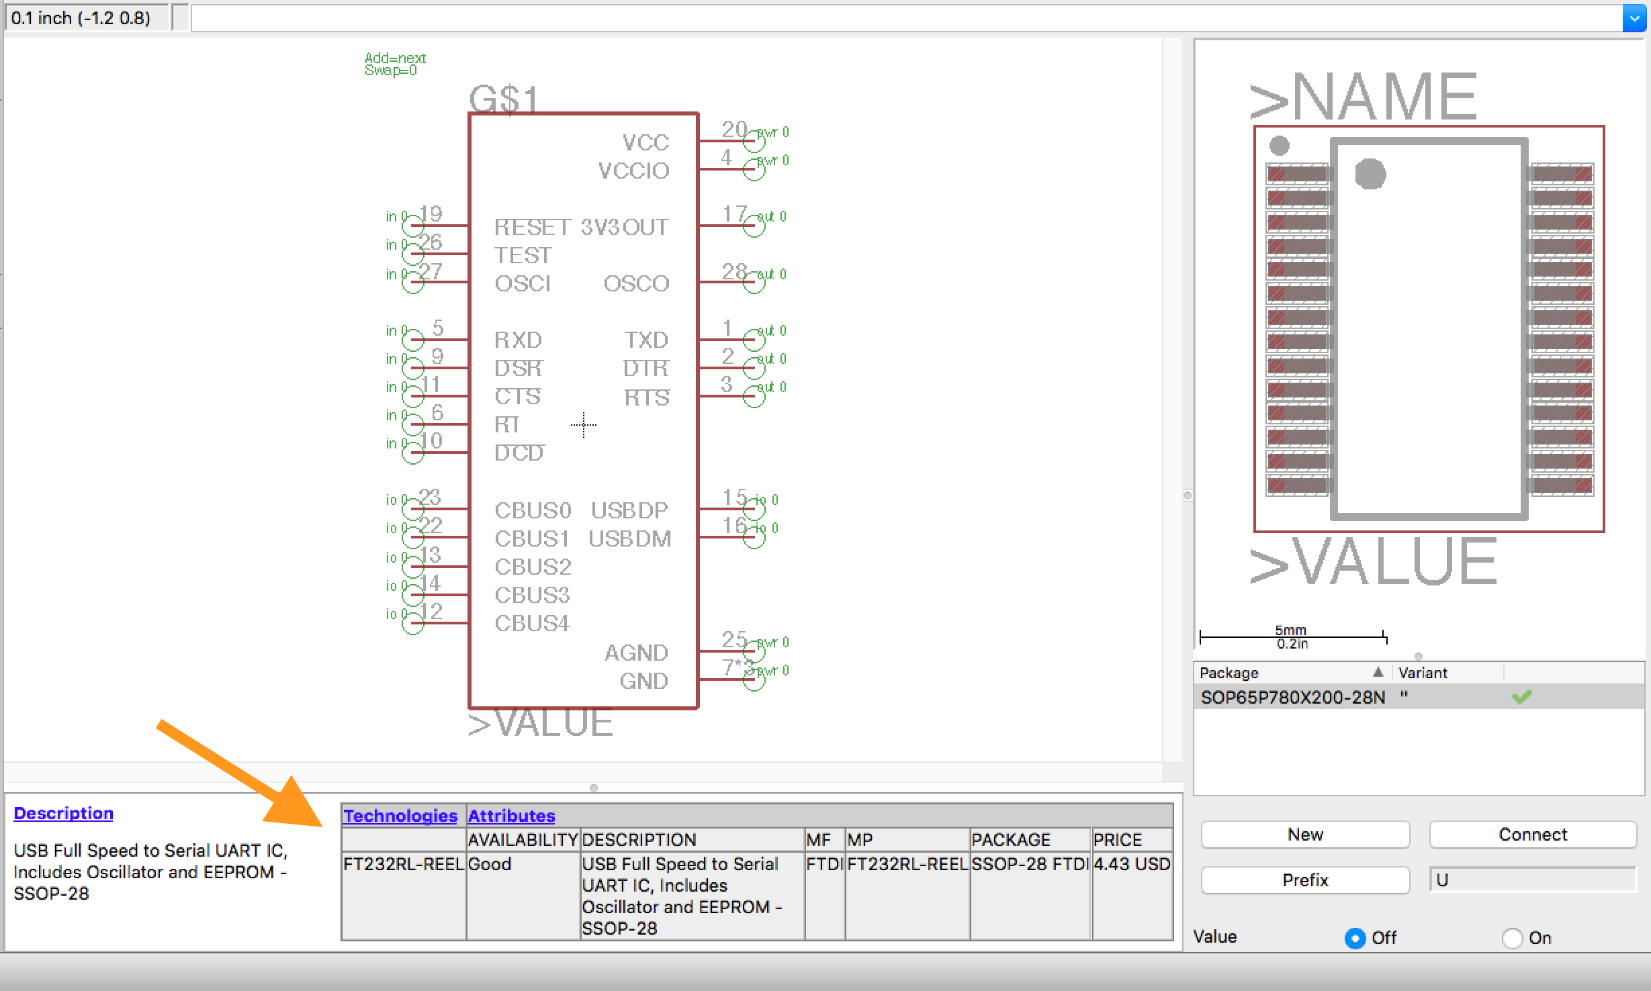
Task: Click the DSR pin label
Action: pyautogui.click(x=518, y=368)
